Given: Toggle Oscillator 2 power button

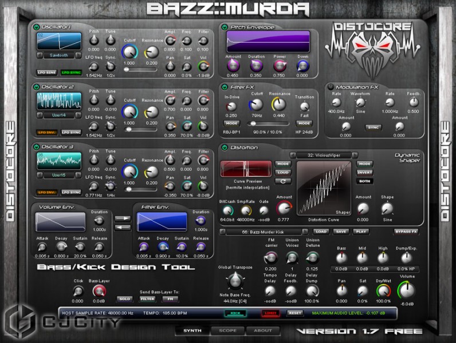Looking at the screenshot, I should (36, 87).
